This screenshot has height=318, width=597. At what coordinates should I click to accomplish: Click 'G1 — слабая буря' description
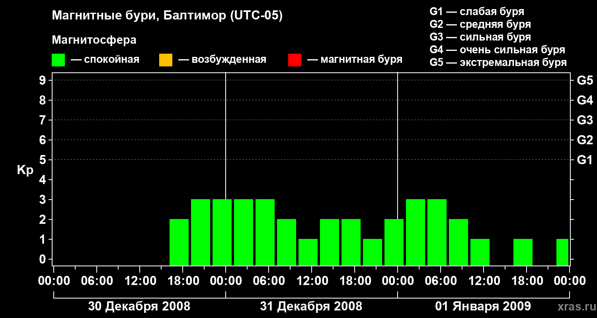(x=477, y=12)
